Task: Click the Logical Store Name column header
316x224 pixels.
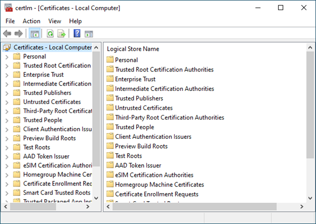Action: pos(133,49)
